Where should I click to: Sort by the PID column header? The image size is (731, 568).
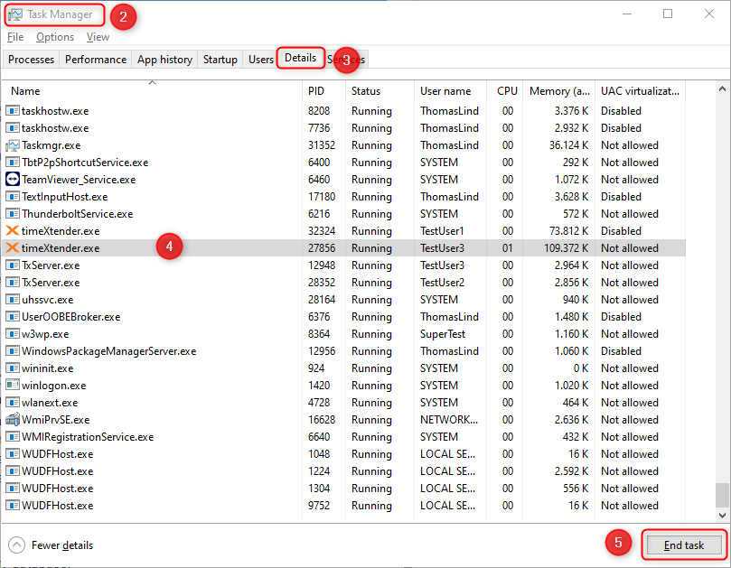point(324,91)
